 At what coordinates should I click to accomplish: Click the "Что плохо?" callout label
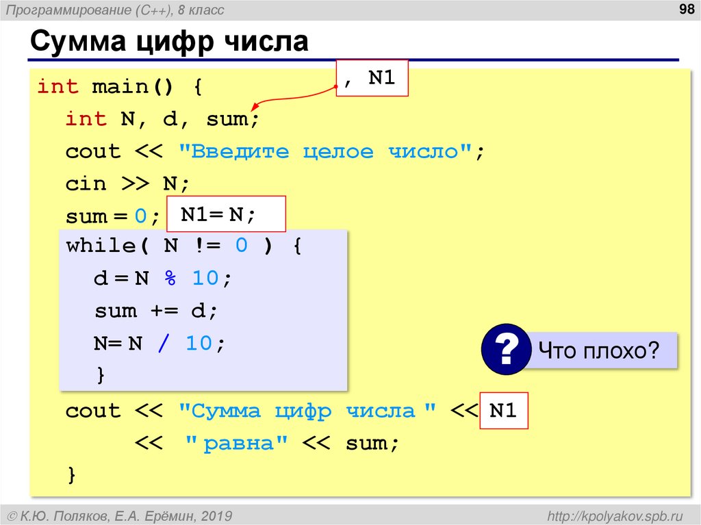pyautogui.click(x=599, y=350)
